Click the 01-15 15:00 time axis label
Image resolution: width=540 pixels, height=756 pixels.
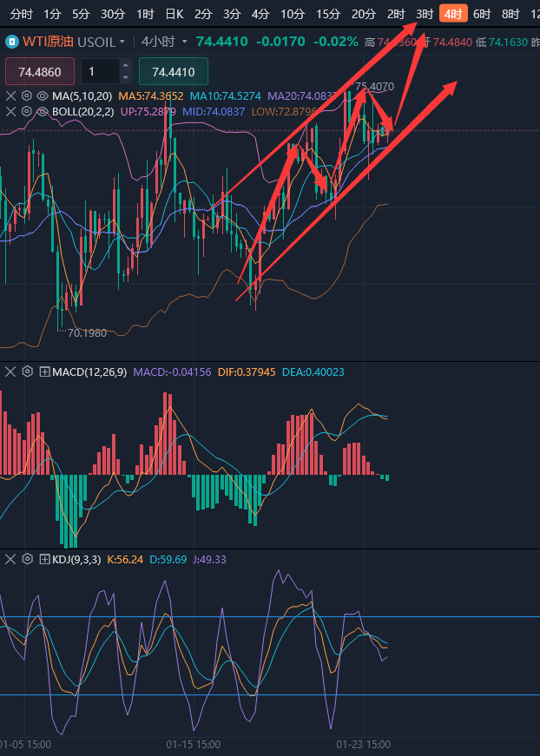pos(194,744)
